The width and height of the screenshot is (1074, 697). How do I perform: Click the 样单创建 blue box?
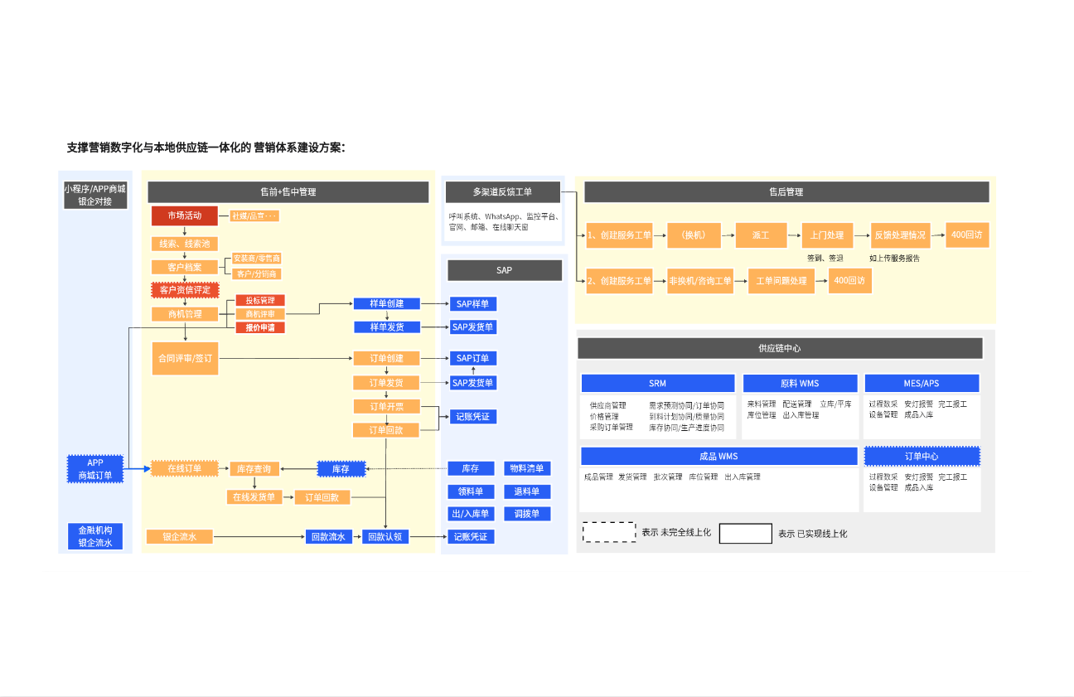387,304
